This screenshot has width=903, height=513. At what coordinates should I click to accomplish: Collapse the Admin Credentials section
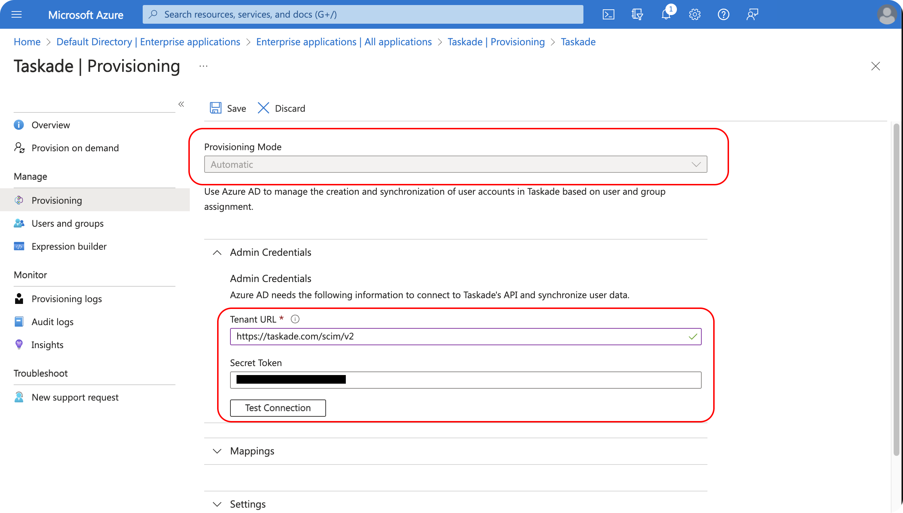point(217,253)
